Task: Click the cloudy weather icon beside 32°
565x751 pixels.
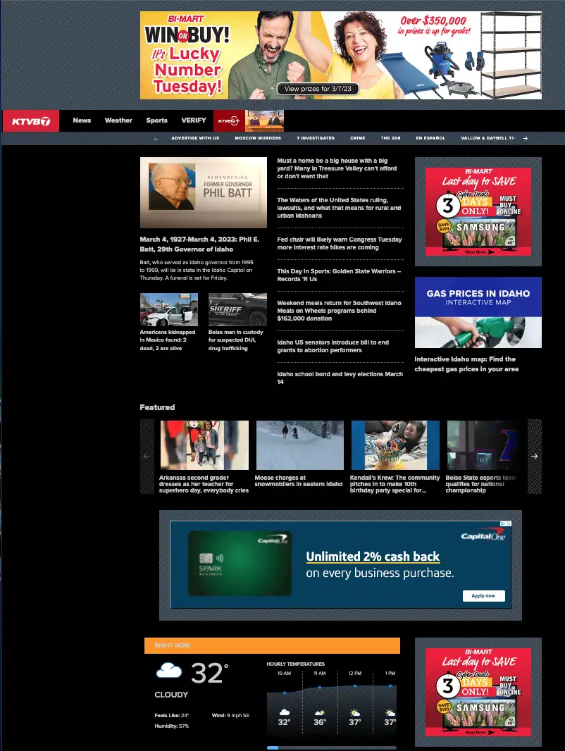Action: [x=169, y=671]
